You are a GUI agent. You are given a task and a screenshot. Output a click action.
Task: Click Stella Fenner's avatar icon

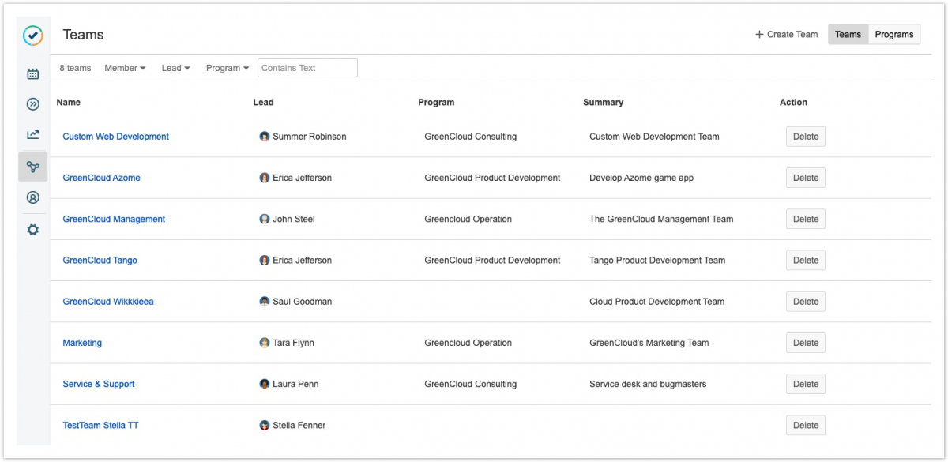tap(265, 426)
